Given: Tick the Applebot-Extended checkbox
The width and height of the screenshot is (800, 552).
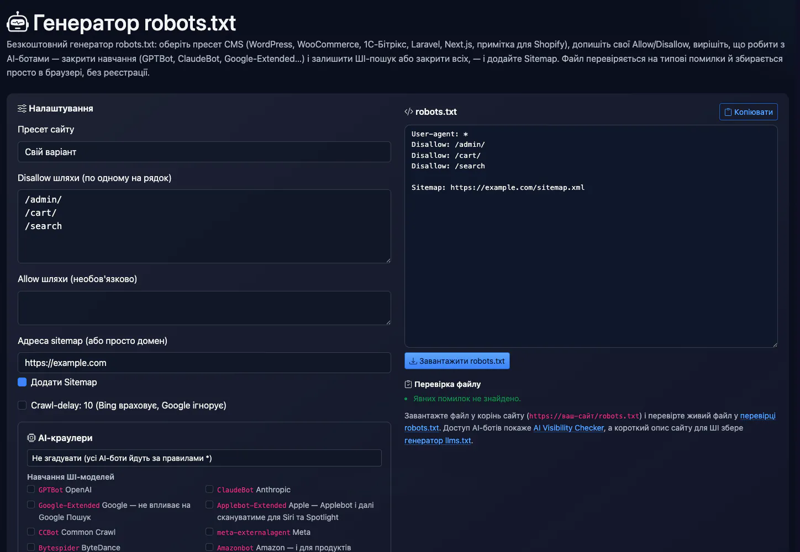Looking at the screenshot, I should coord(209,505).
